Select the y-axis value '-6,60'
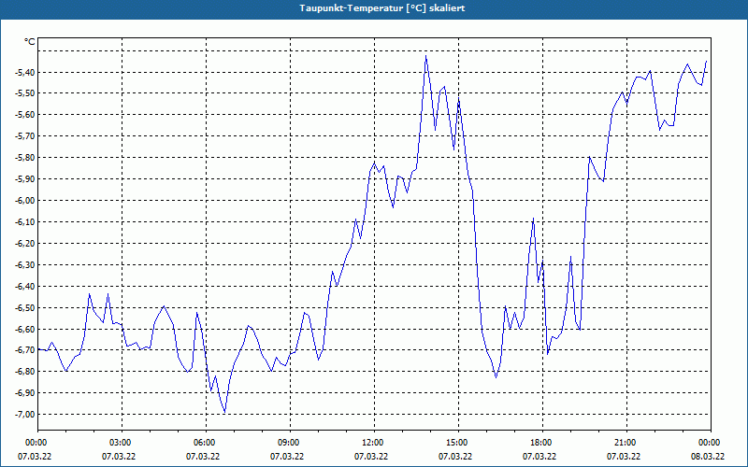 tap(25, 330)
